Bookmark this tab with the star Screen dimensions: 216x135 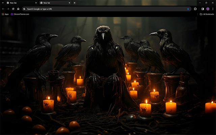188,9
